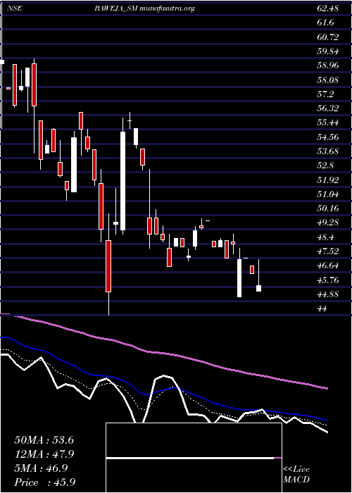Click the 50.16 price axis label
This screenshot has width=352, height=493.
[327, 208]
